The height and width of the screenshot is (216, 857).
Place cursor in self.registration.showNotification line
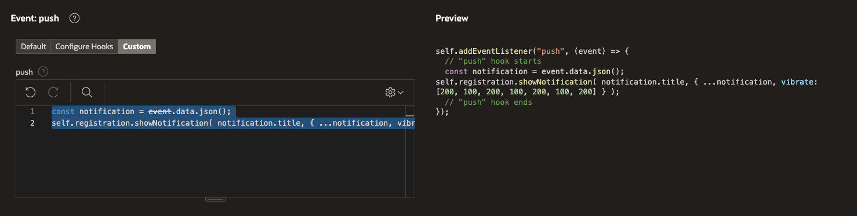click(233, 123)
